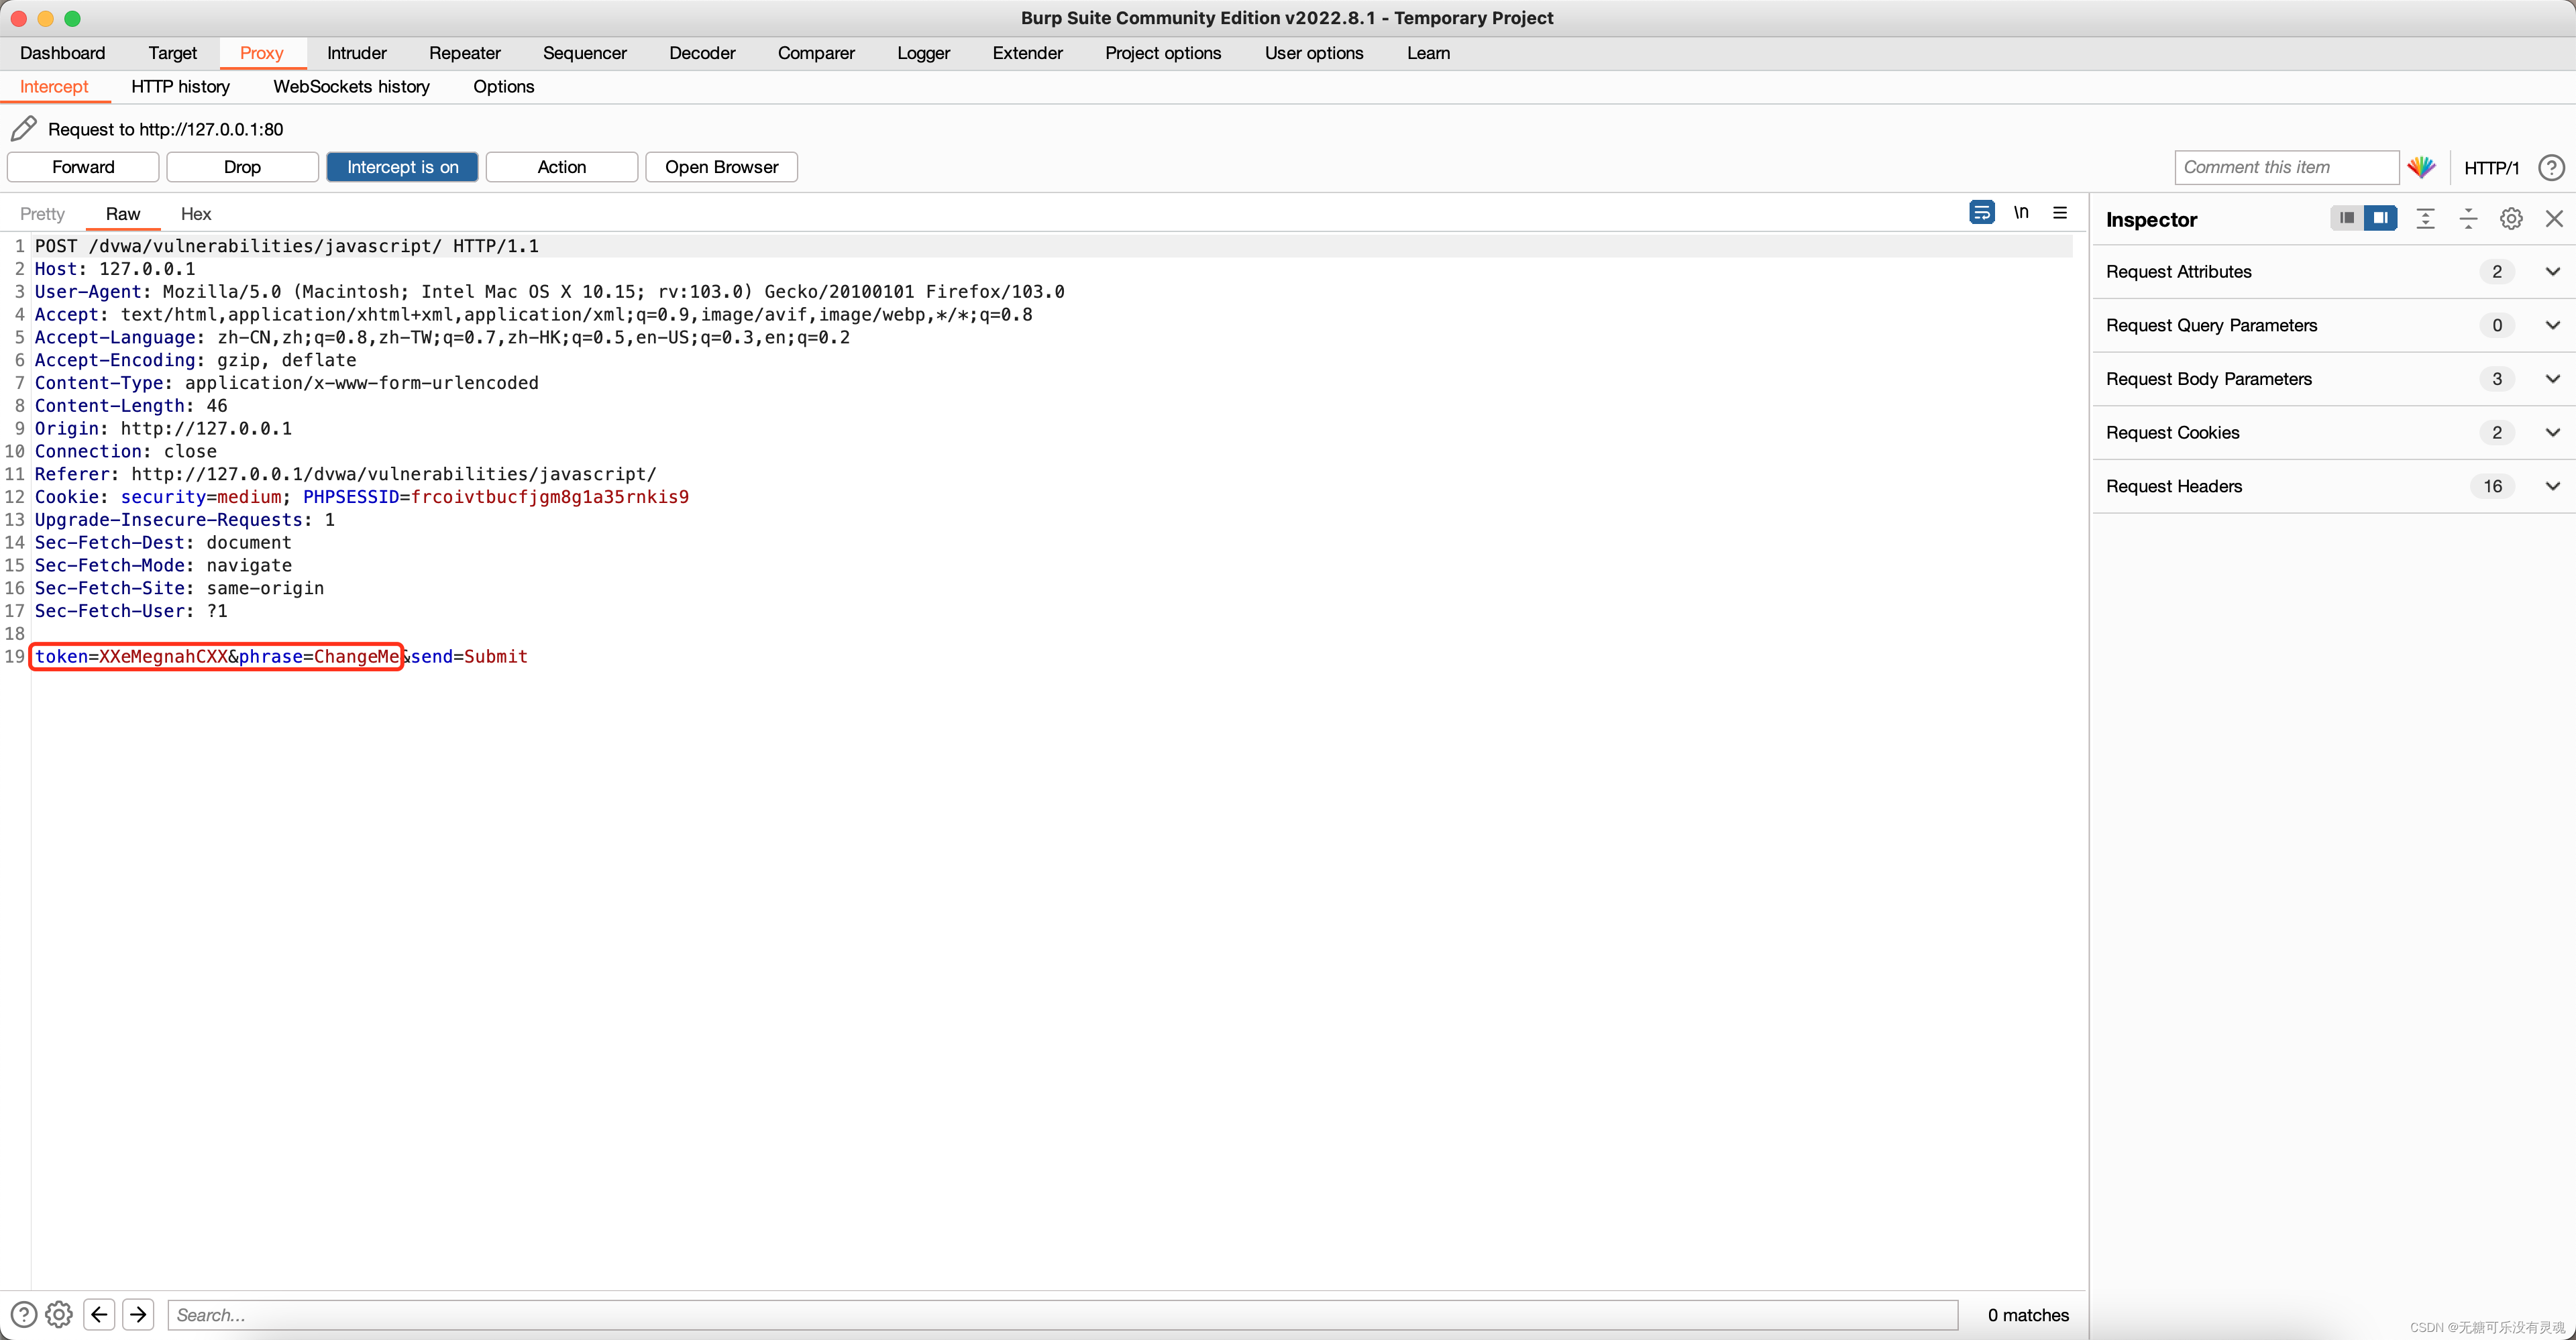This screenshot has width=2576, height=1340.
Task: Open the Target tab
Action: [173, 53]
